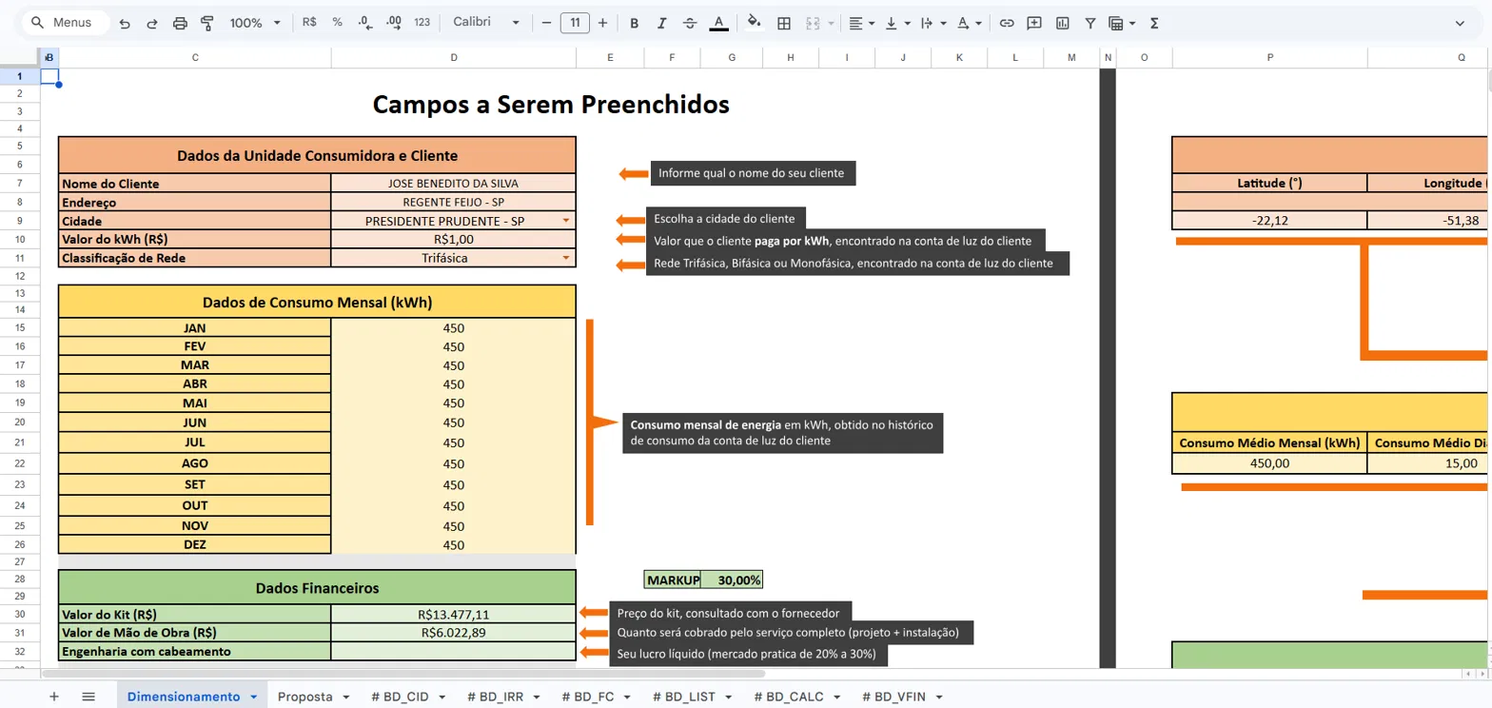Click the merge cells icon
This screenshot has height=708, width=1492.
click(x=813, y=22)
